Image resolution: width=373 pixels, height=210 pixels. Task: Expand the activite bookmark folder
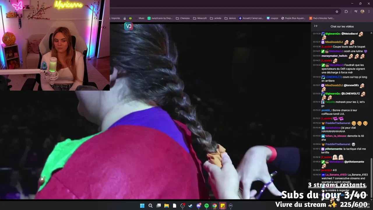point(216,18)
